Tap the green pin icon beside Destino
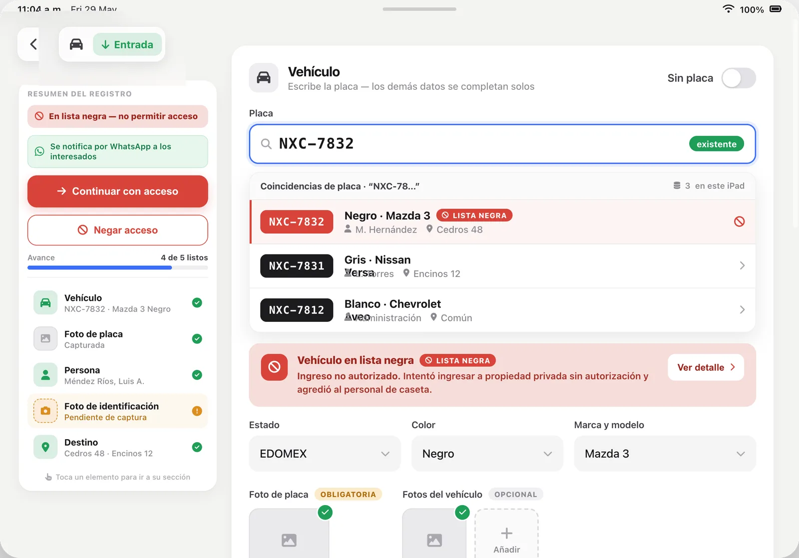This screenshot has width=799, height=558. click(x=45, y=447)
